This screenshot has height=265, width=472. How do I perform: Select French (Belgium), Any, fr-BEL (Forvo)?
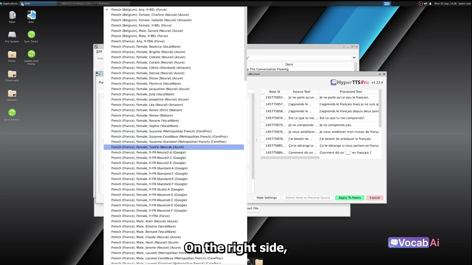point(174,10)
